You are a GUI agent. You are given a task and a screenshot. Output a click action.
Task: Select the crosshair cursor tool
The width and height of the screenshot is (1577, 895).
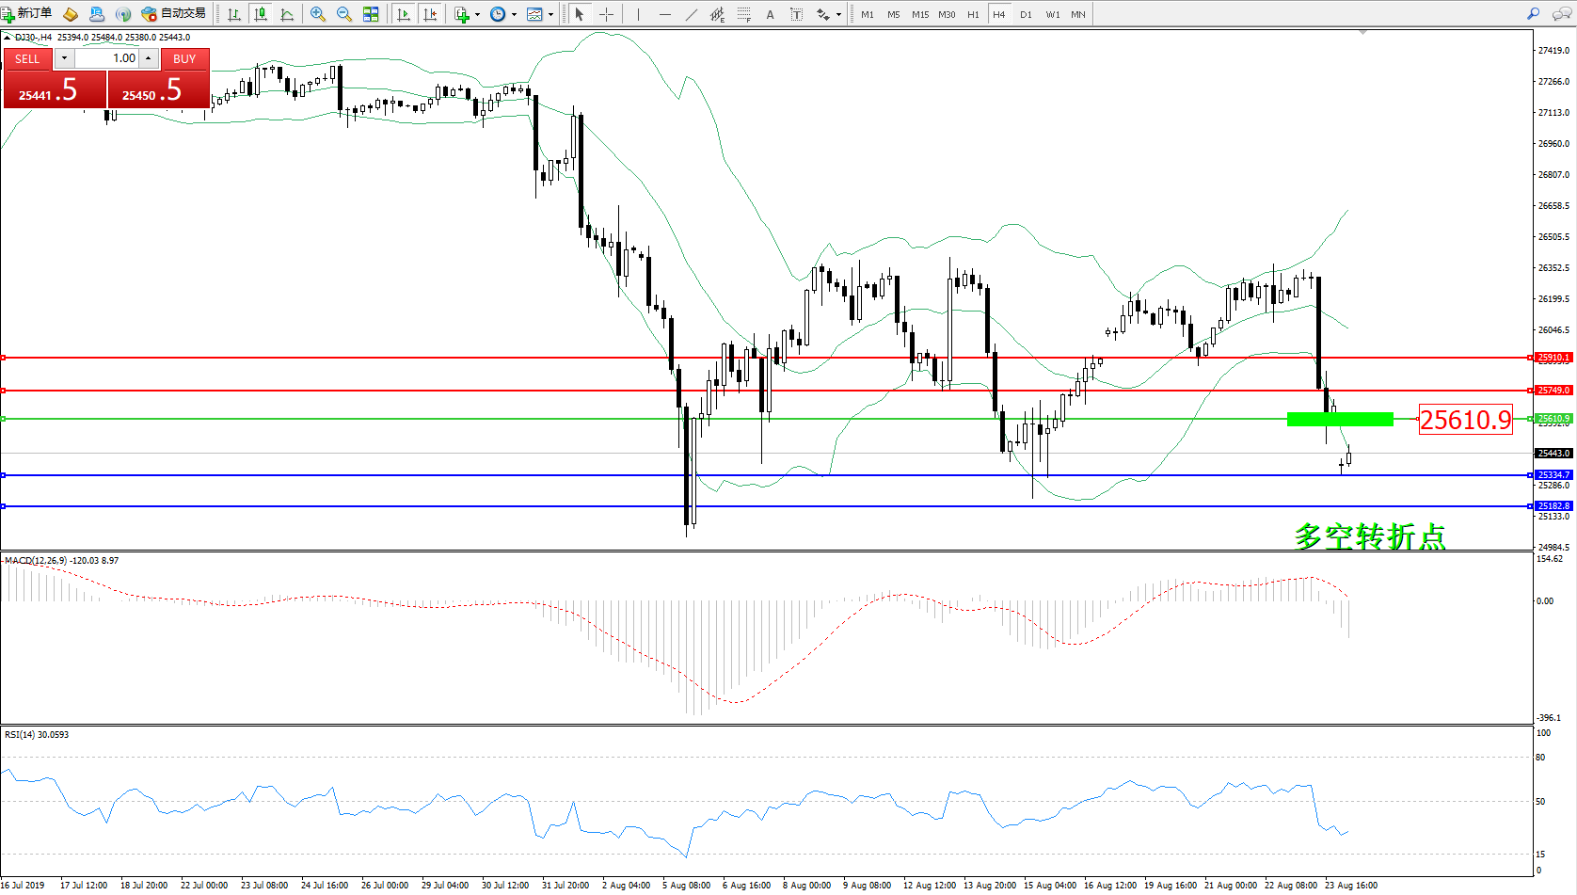[607, 14]
